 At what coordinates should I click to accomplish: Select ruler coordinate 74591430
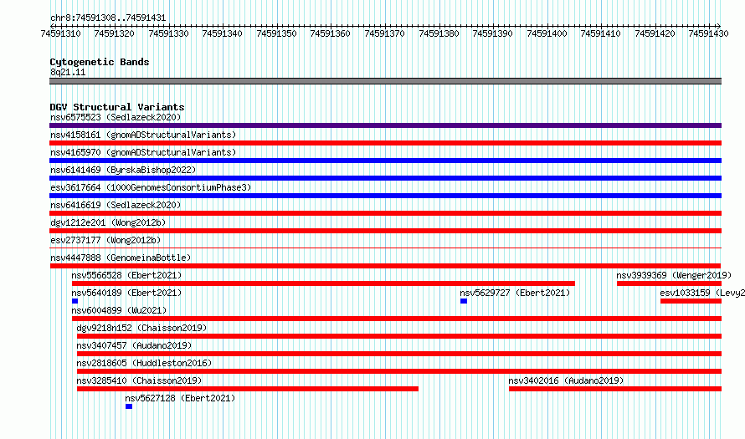[708, 33]
